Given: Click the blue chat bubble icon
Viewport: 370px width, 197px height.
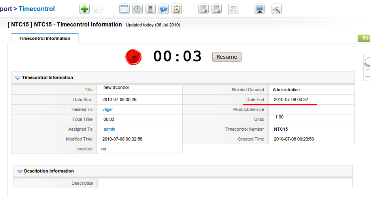Looking at the screenshot, I should tap(164, 9).
